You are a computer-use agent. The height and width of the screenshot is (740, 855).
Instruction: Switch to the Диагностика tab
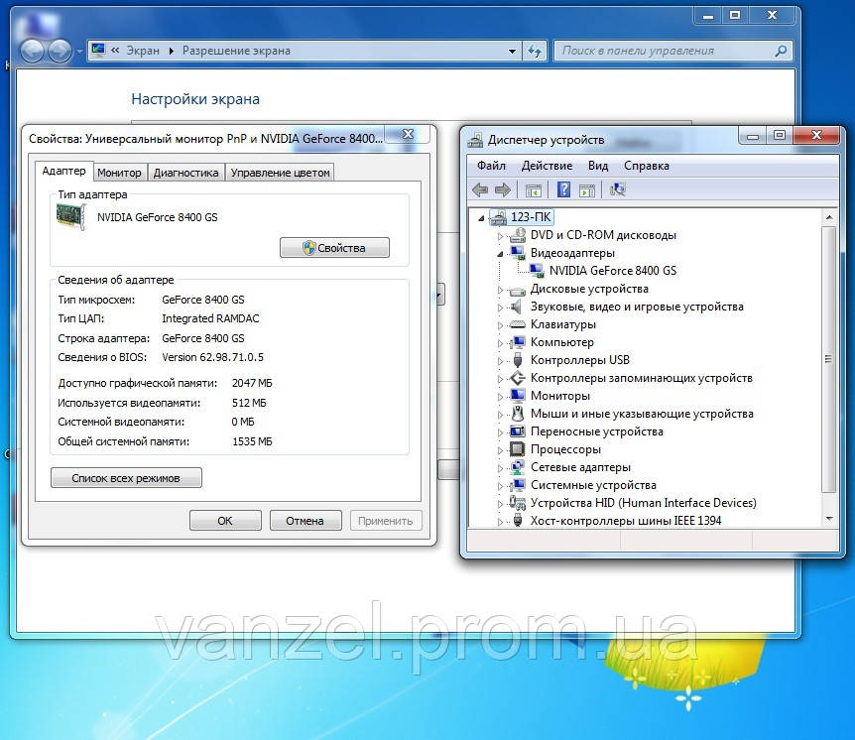pyautogui.click(x=185, y=173)
